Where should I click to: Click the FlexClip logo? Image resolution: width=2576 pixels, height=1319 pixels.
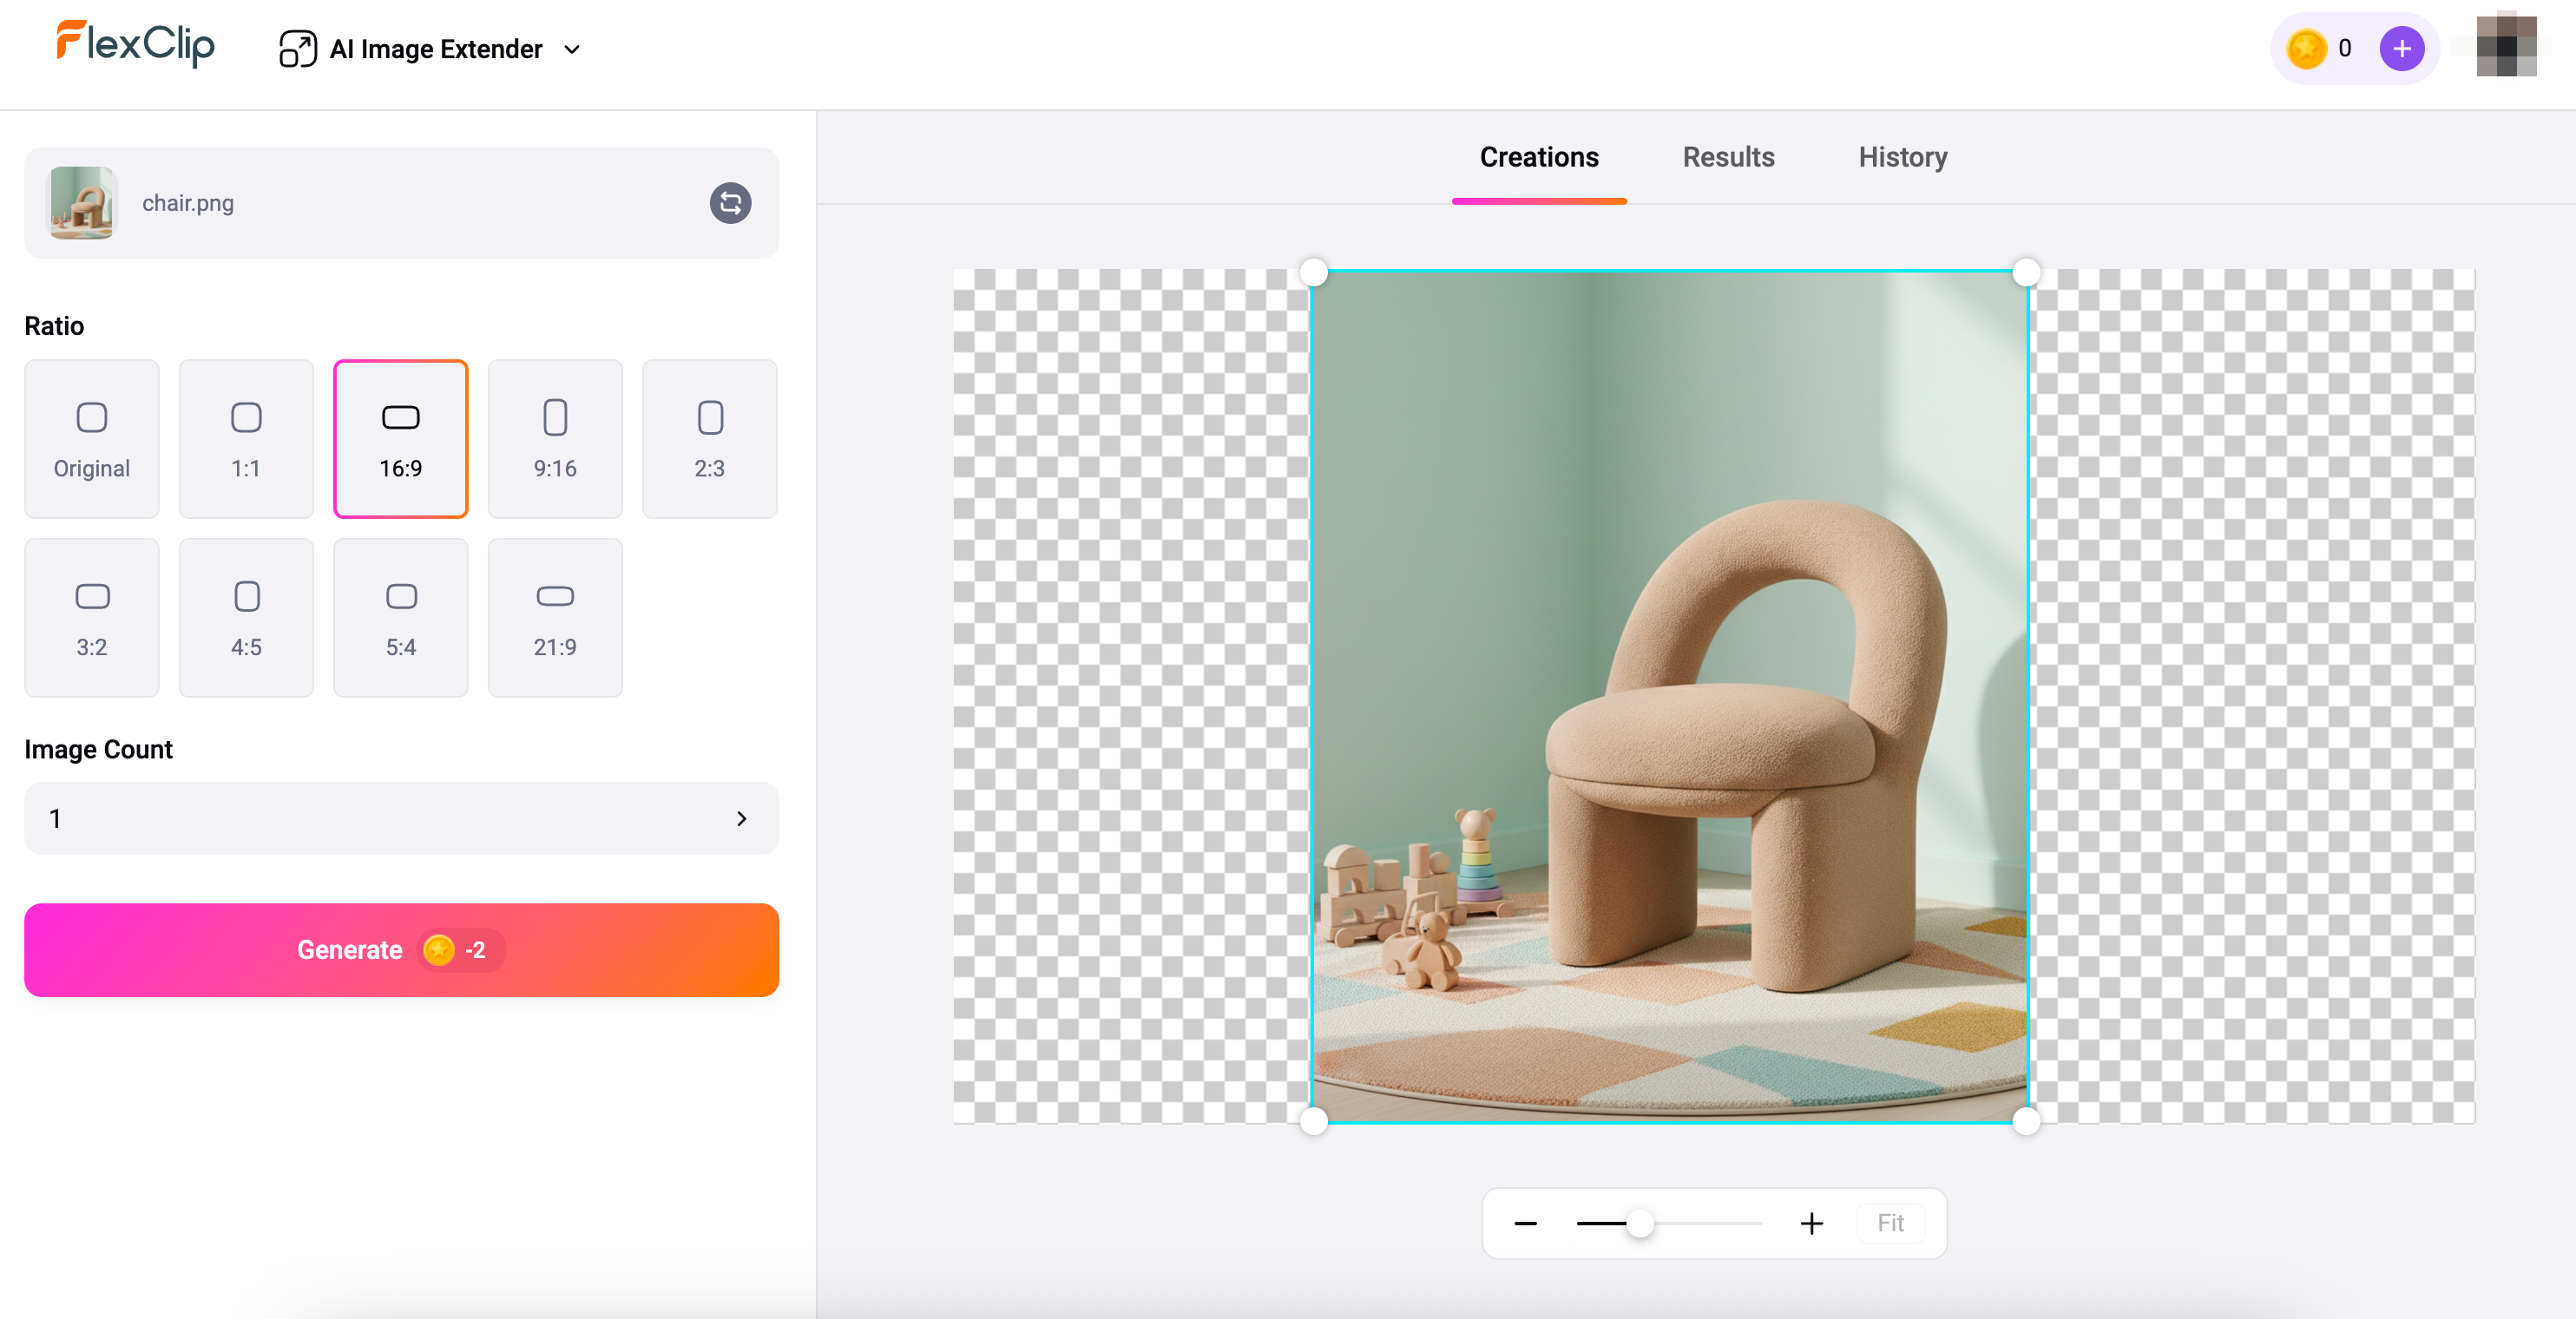point(135,44)
